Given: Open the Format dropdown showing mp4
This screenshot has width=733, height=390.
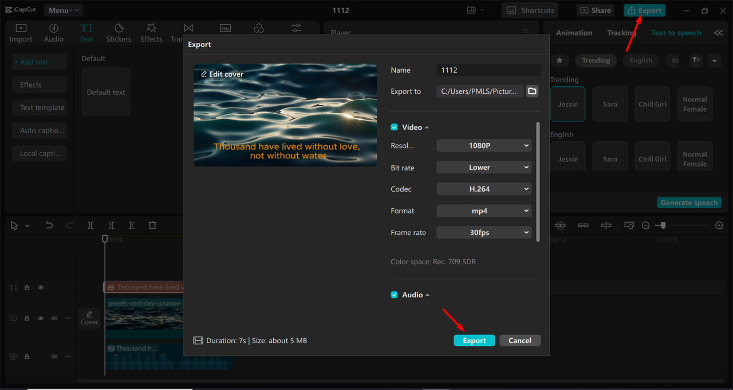Looking at the screenshot, I should pos(484,211).
